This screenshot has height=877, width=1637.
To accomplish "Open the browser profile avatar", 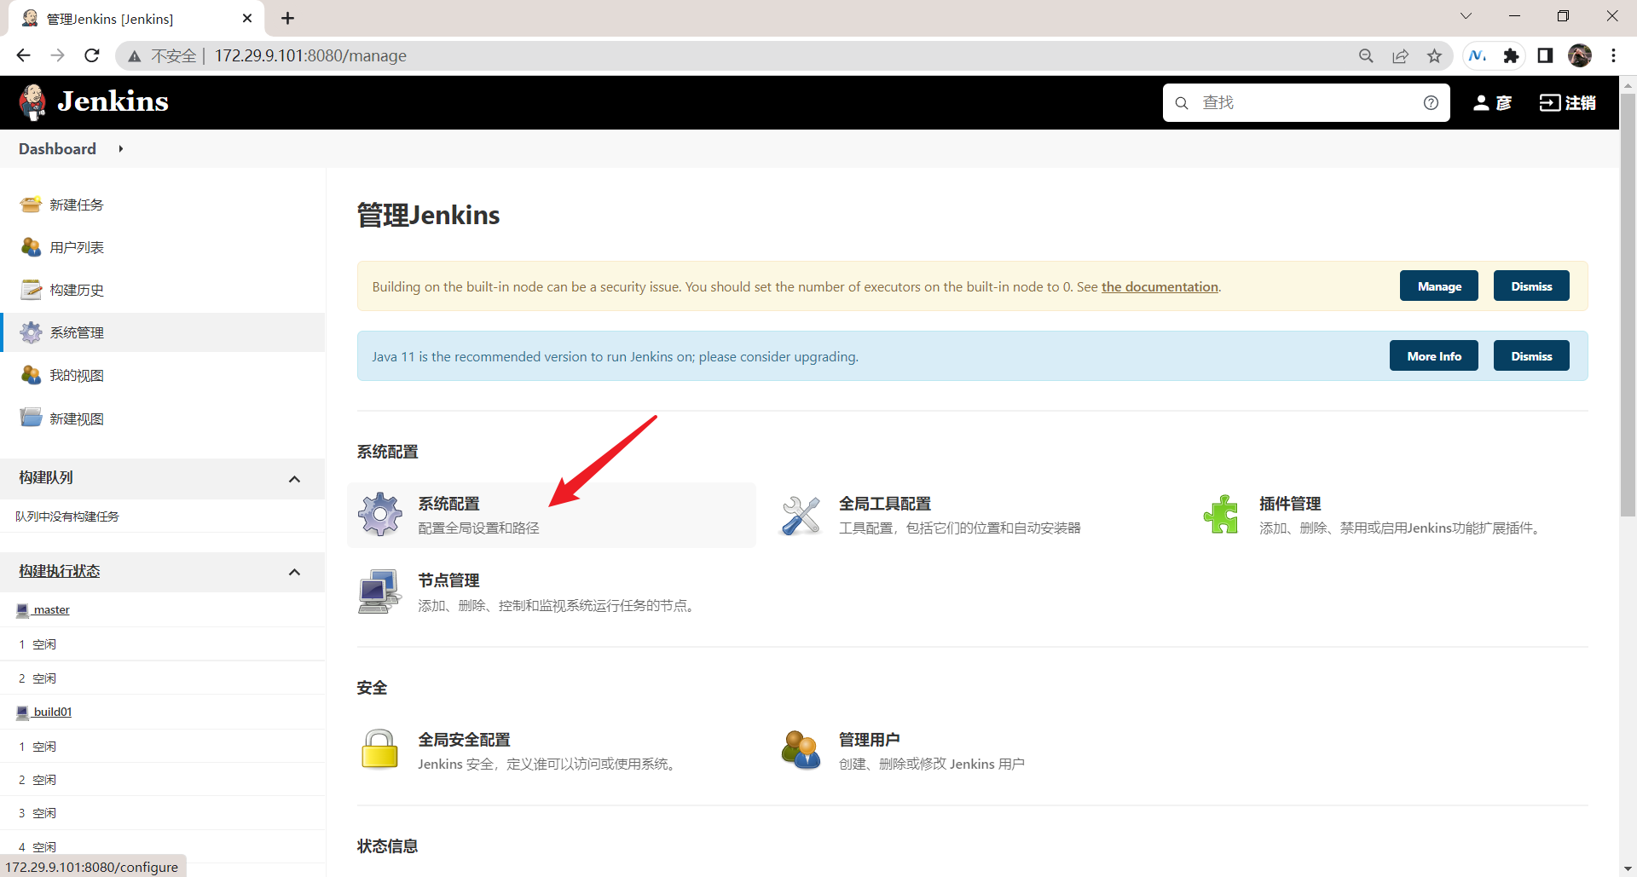I will pyautogui.click(x=1579, y=55).
